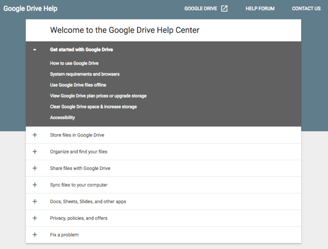
Task: Click Docs, Sheets, Slides, and other apps label
Action: tap(88, 201)
